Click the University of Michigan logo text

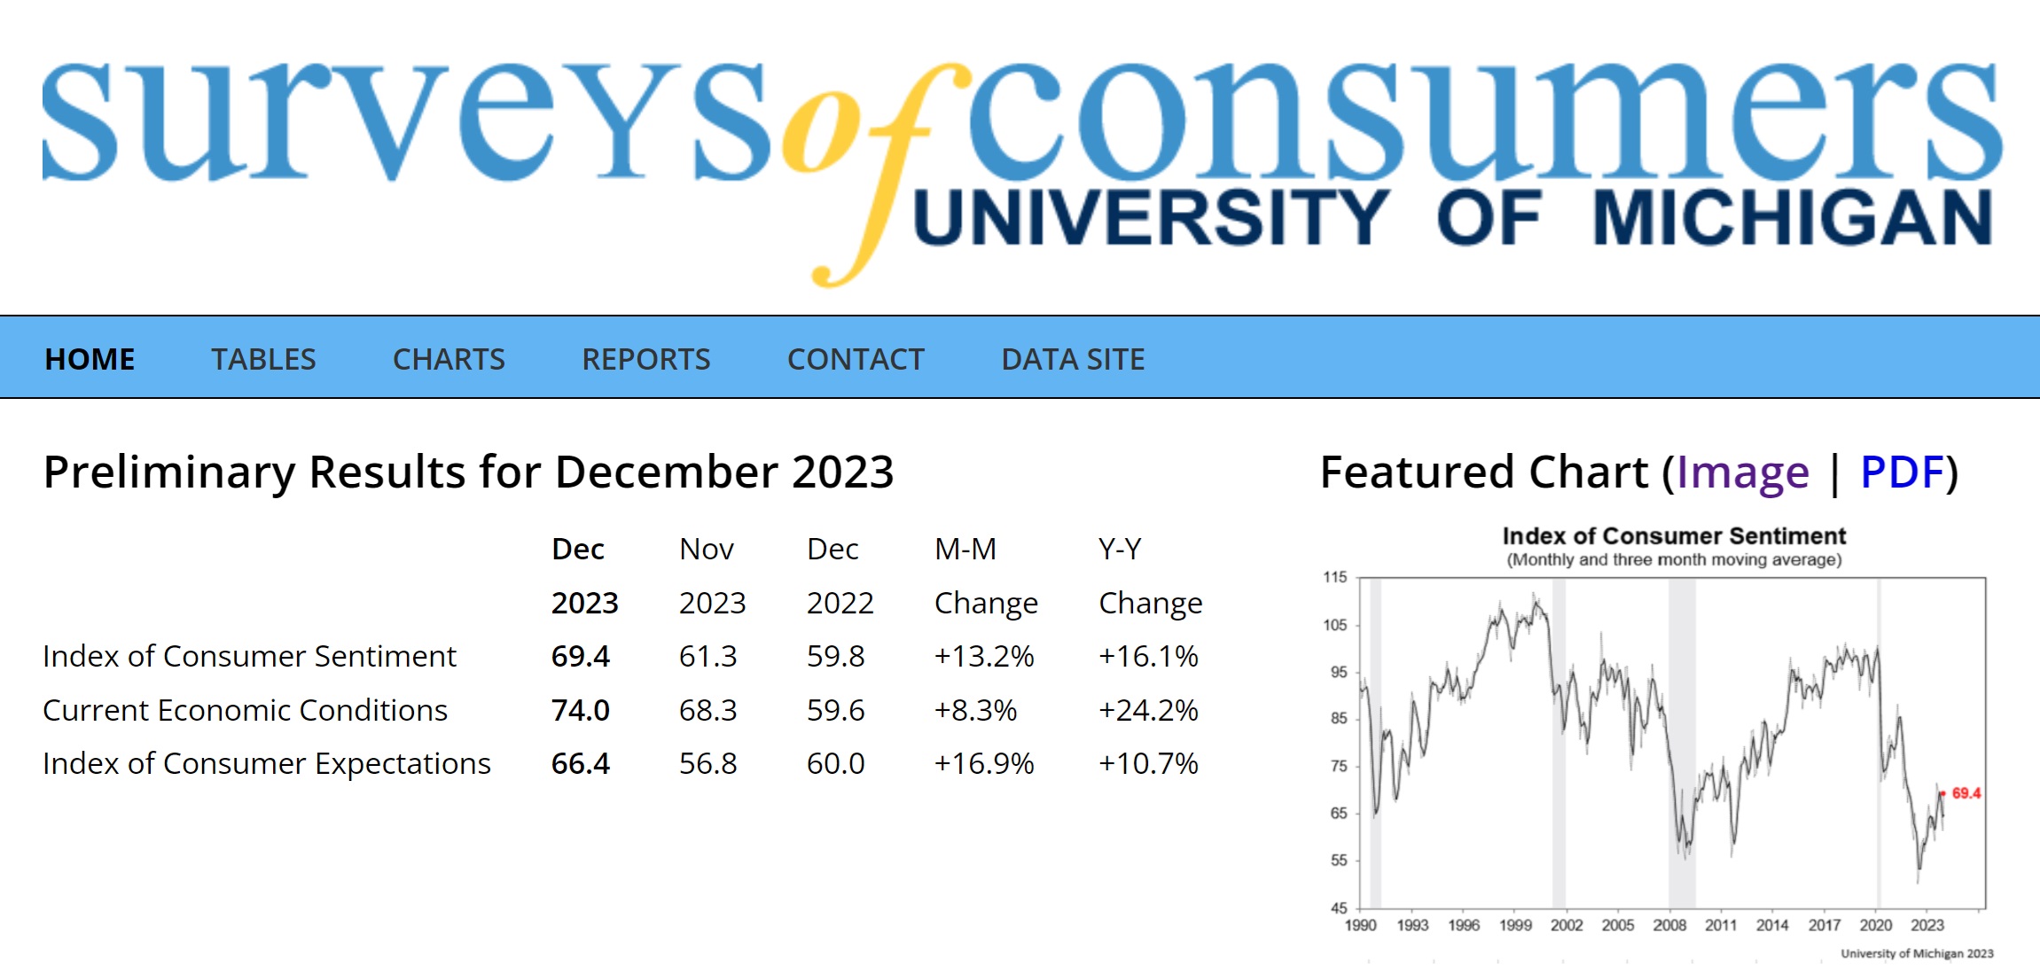pyautogui.click(x=1452, y=218)
